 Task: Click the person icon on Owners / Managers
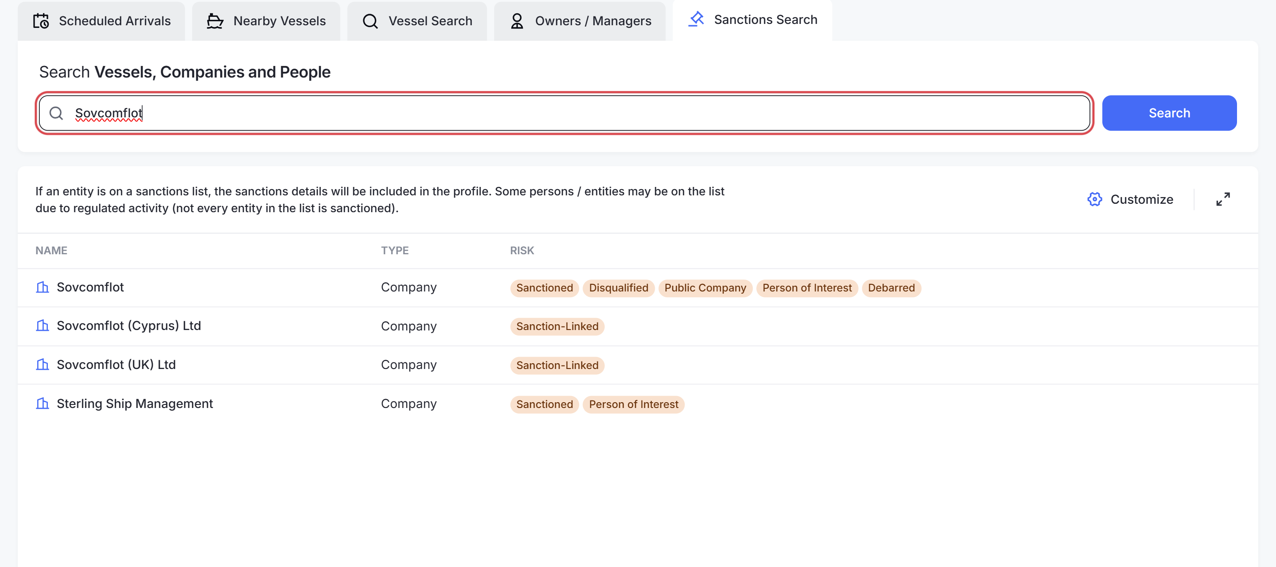[517, 21]
